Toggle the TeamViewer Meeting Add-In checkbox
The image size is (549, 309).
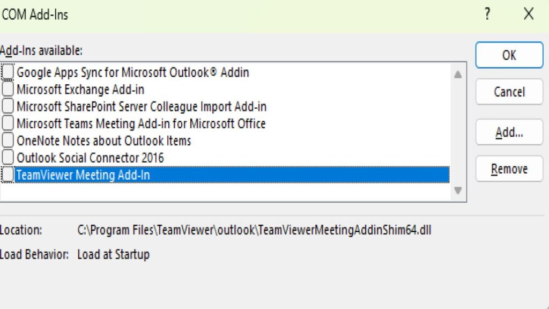point(8,175)
